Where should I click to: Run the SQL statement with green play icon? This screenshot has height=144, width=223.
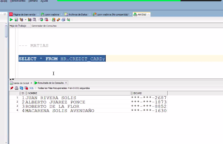click(x=11, y=20)
